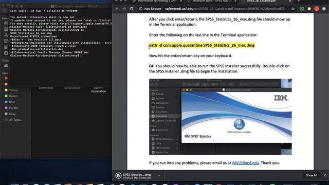Screen dimensions: 329x185
Task: Open the red Chrome profile avatar
Action: point(317,9)
